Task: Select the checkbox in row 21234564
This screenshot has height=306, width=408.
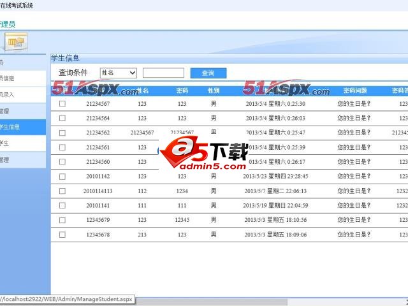Action: coord(62,119)
